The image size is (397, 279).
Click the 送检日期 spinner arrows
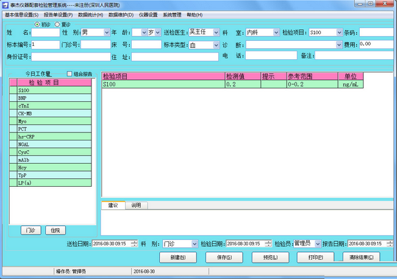[x=134, y=243]
